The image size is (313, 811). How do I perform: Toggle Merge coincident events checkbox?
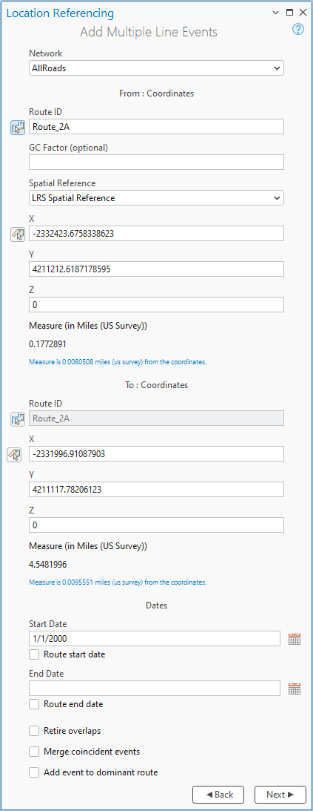point(34,752)
